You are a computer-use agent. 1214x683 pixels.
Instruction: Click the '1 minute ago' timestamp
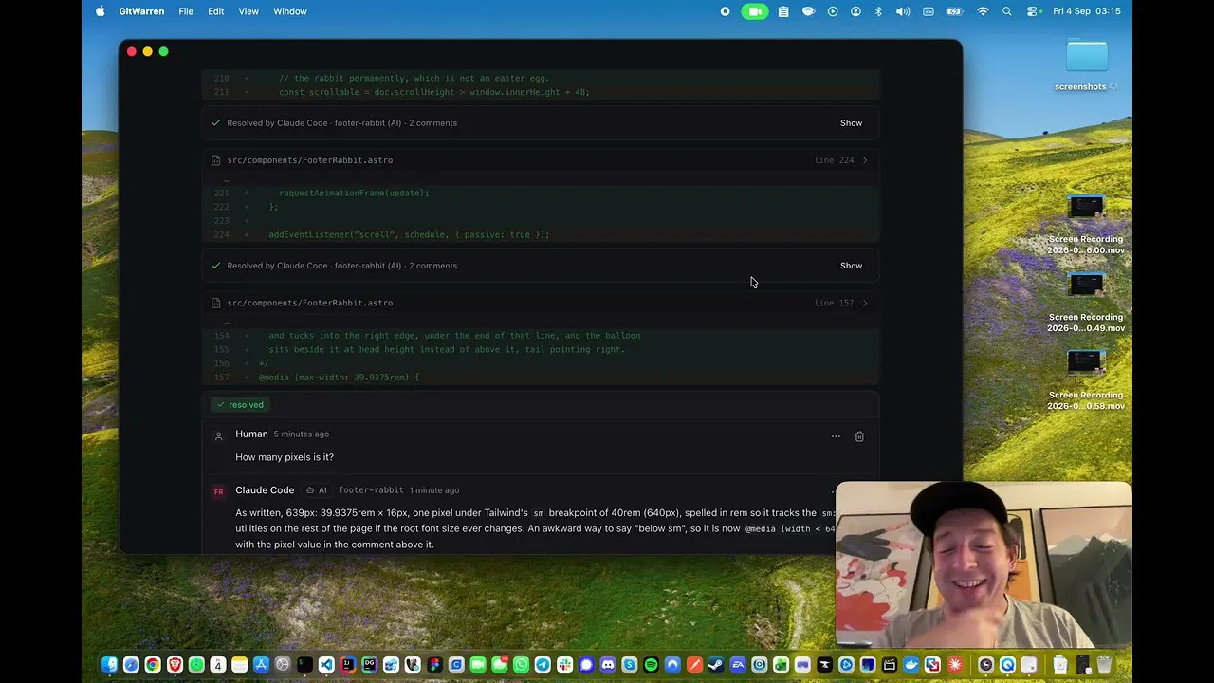[x=434, y=490]
